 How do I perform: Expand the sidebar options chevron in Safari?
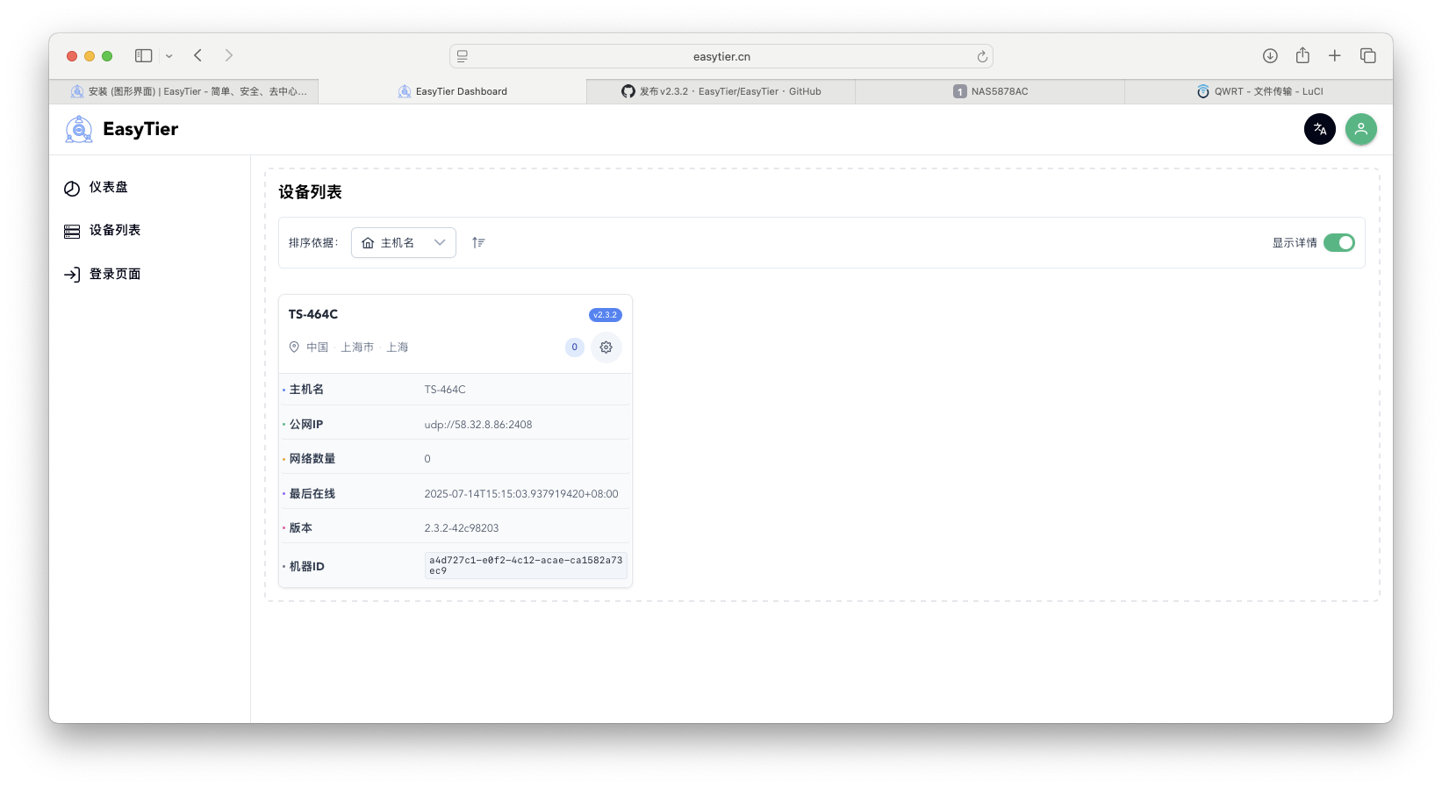[x=169, y=56]
